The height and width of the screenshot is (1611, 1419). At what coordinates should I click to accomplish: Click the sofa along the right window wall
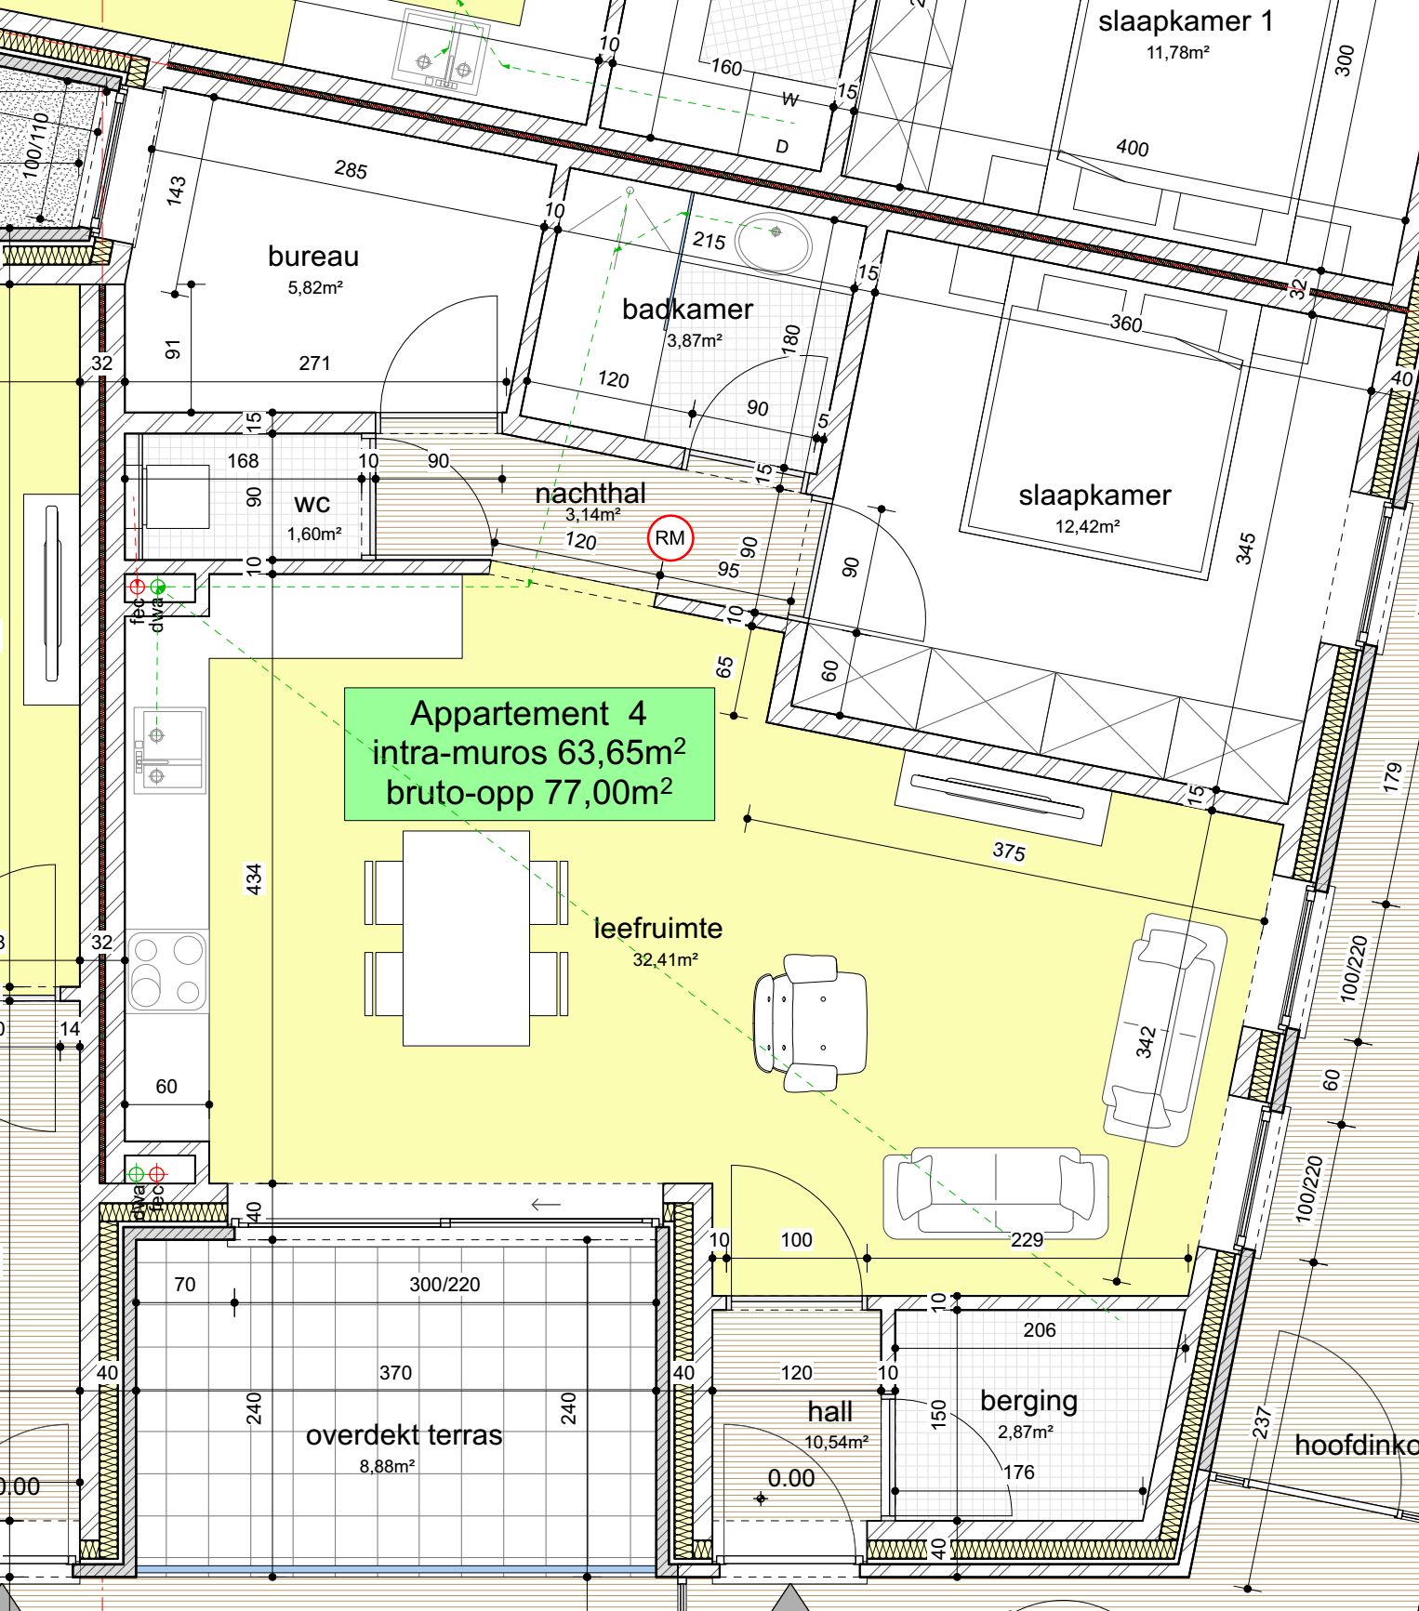pos(1163,1030)
